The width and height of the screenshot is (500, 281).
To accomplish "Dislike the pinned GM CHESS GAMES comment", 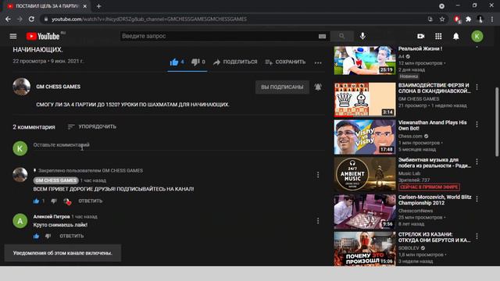I will tap(54, 201).
